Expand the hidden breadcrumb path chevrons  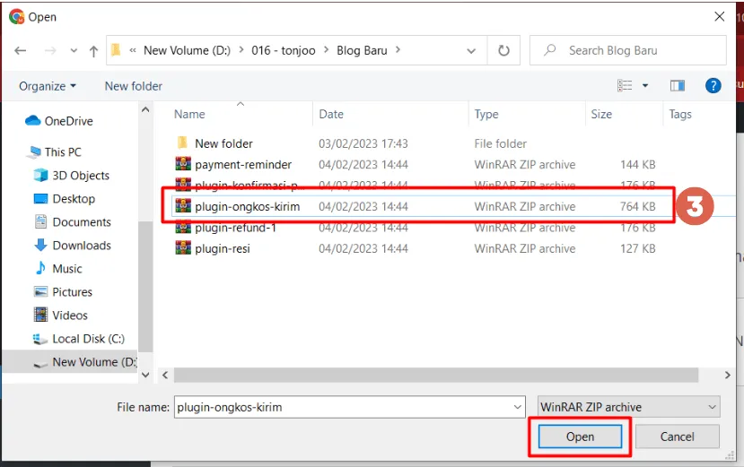[x=133, y=50]
